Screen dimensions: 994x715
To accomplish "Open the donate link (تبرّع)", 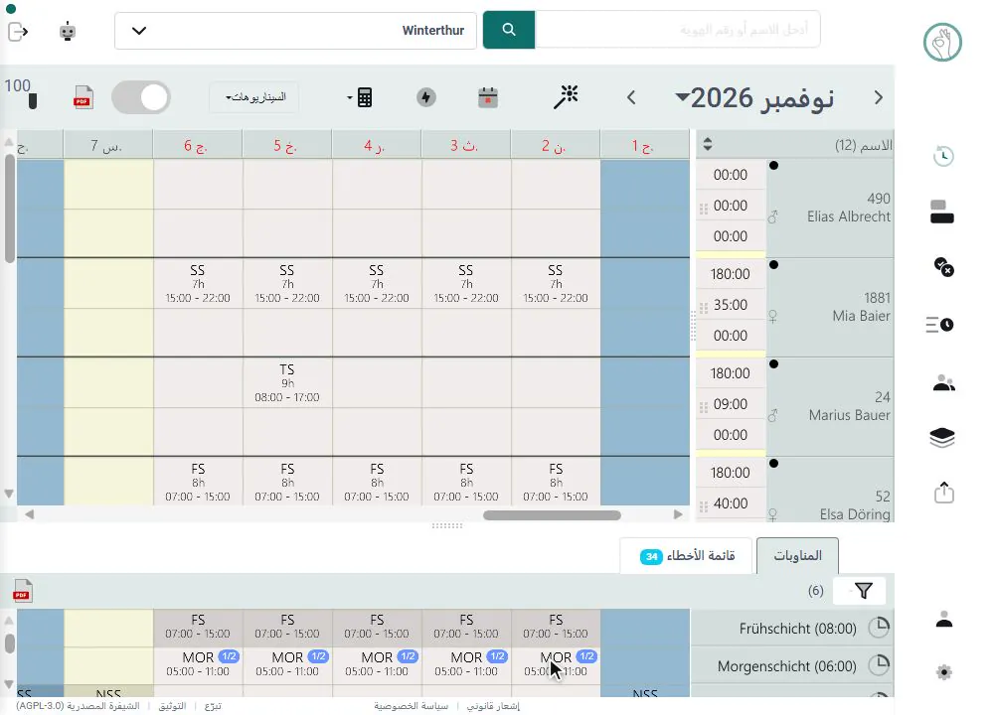I will coord(213,706).
